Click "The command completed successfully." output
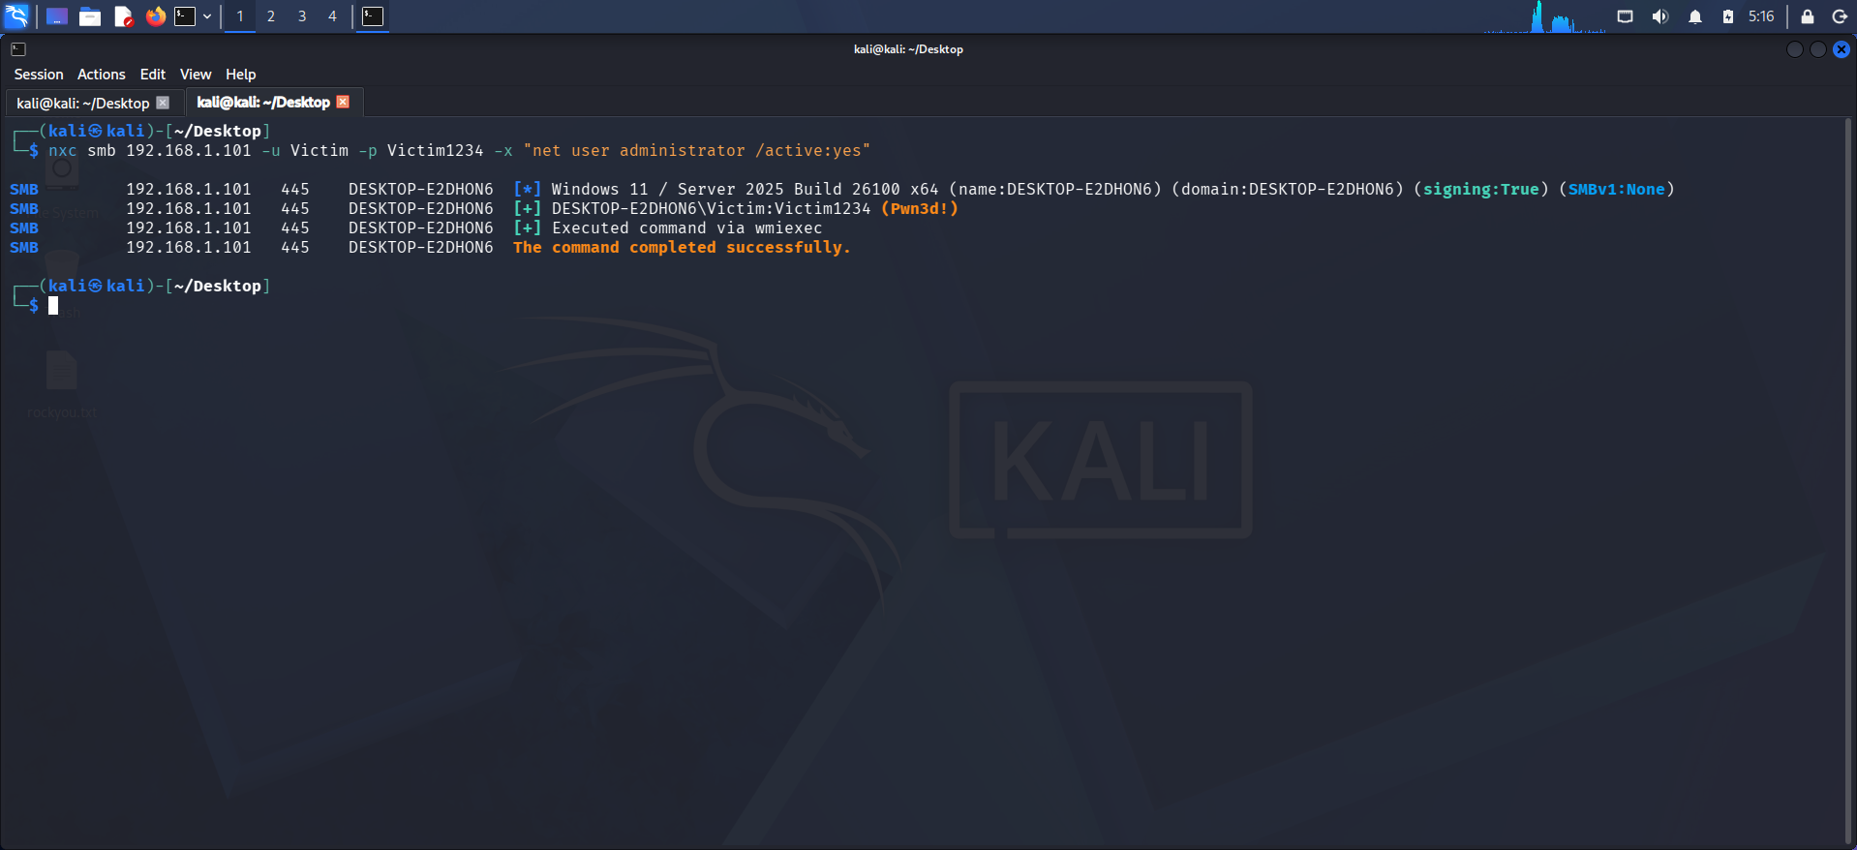Image resolution: width=1857 pixels, height=850 pixels. (x=682, y=248)
